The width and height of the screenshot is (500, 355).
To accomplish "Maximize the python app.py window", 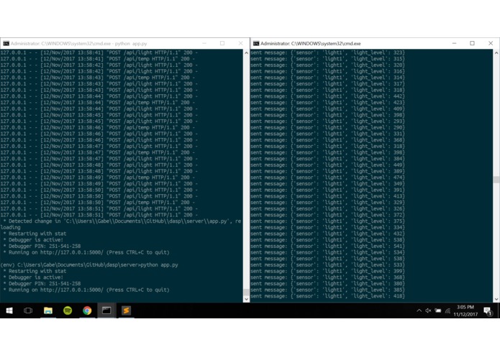I will pyautogui.click(x=222, y=43).
